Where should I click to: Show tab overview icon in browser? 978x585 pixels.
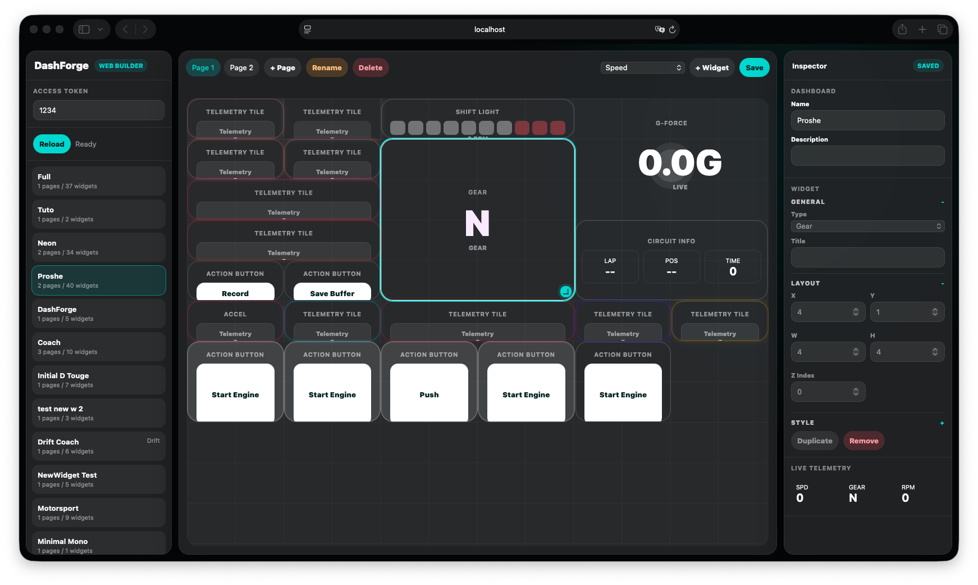[942, 29]
